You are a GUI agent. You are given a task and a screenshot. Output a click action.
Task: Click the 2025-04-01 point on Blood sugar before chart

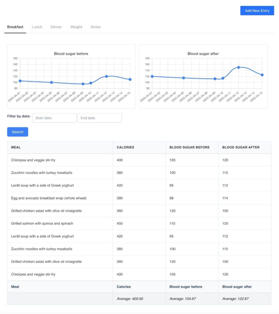click(x=20, y=81)
